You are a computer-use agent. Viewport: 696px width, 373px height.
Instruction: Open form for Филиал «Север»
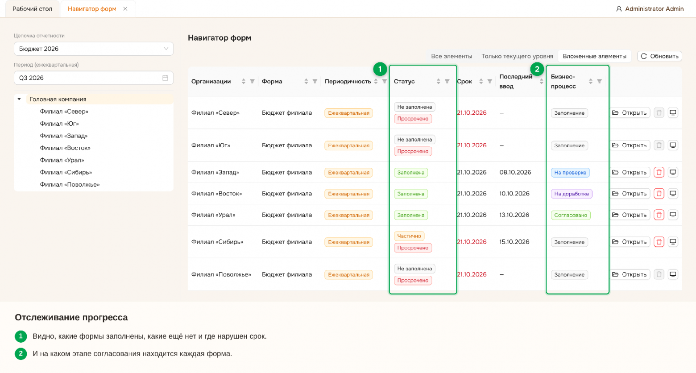(x=630, y=113)
